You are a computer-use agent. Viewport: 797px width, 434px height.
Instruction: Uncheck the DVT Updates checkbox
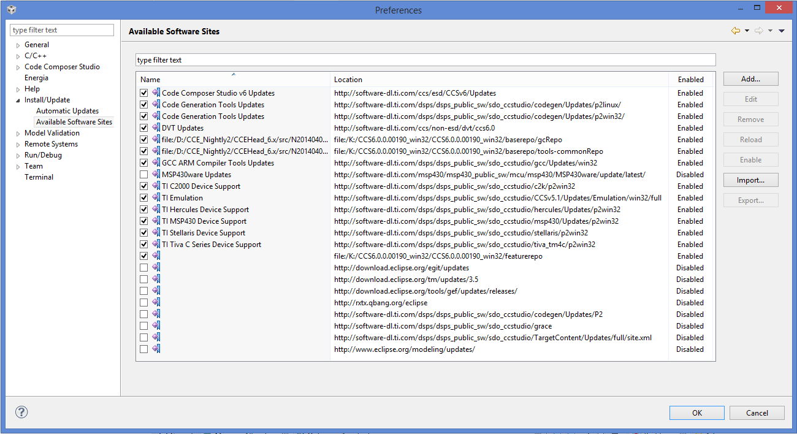143,128
